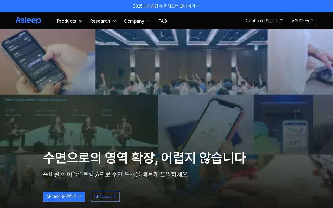The width and height of the screenshot is (333, 208).
Task: Open the FAQ page
Action: coord(163,21)
